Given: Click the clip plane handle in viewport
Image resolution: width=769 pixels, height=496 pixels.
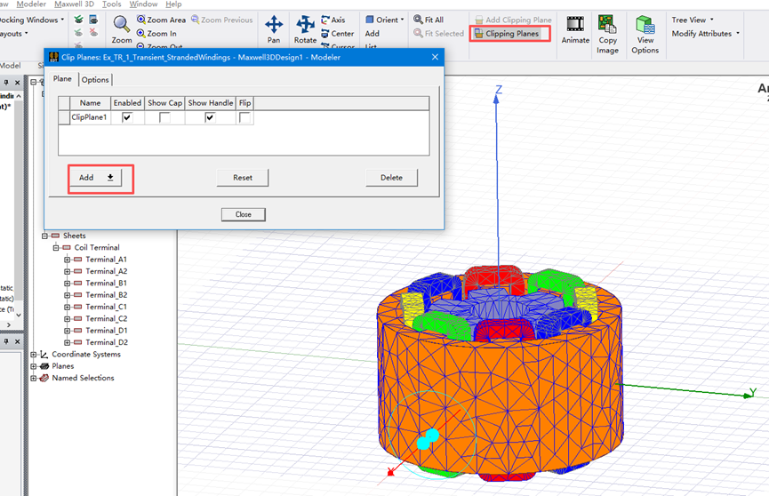Looking at the screenshot, I should (428, 439).
